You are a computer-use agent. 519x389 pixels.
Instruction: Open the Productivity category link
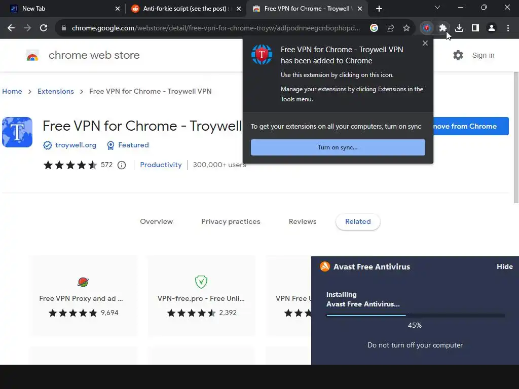click(x=161, y=165)
